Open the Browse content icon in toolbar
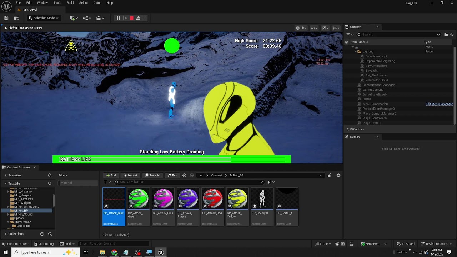Viewport: 457px width, 257px height. (16, 18)
